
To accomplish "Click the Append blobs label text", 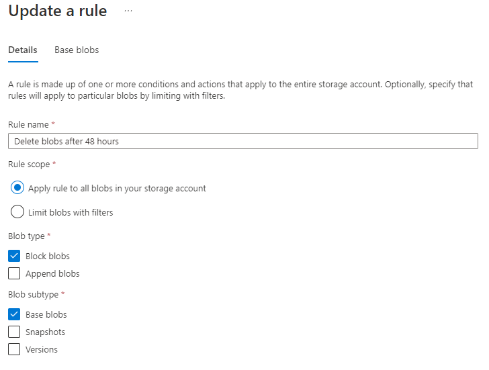I will tap(52, 274).
